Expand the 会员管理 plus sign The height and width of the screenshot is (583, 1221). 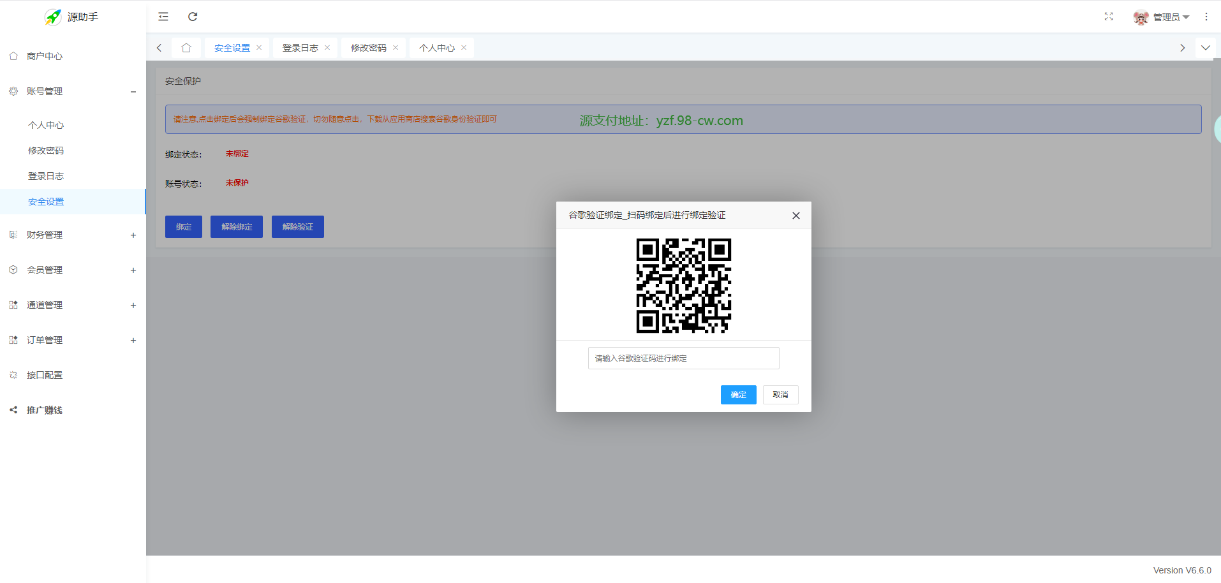point(133,270)
